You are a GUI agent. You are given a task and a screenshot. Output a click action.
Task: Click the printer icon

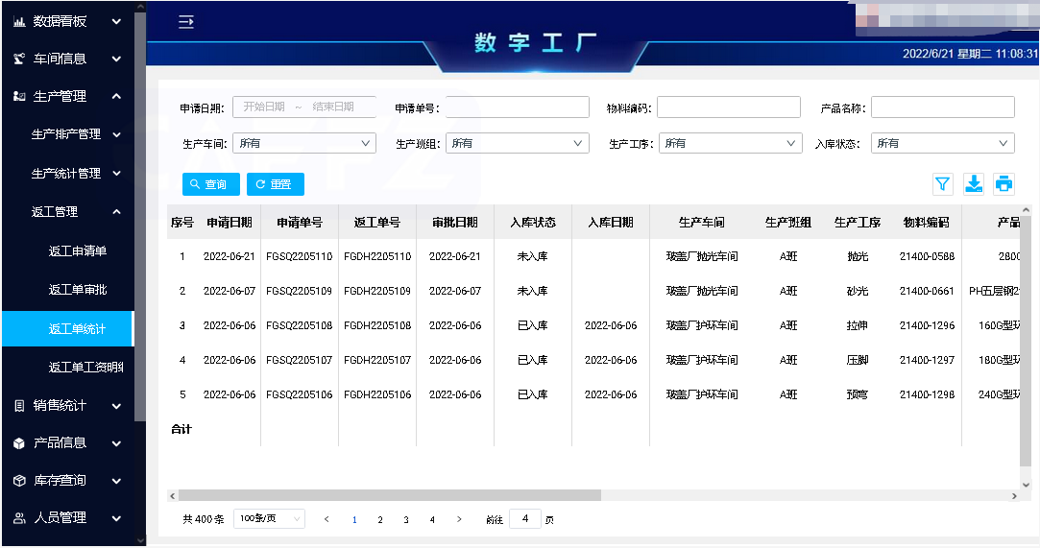point(1004,184)
